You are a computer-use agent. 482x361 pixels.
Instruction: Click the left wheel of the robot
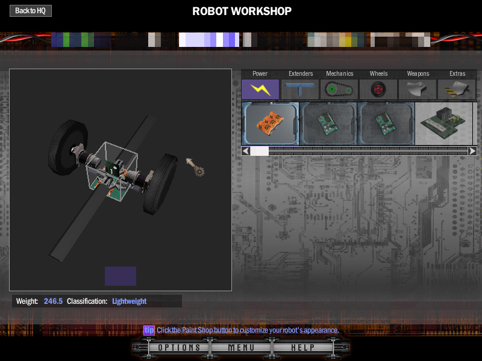pyautogui.click(x=67, y=147)
